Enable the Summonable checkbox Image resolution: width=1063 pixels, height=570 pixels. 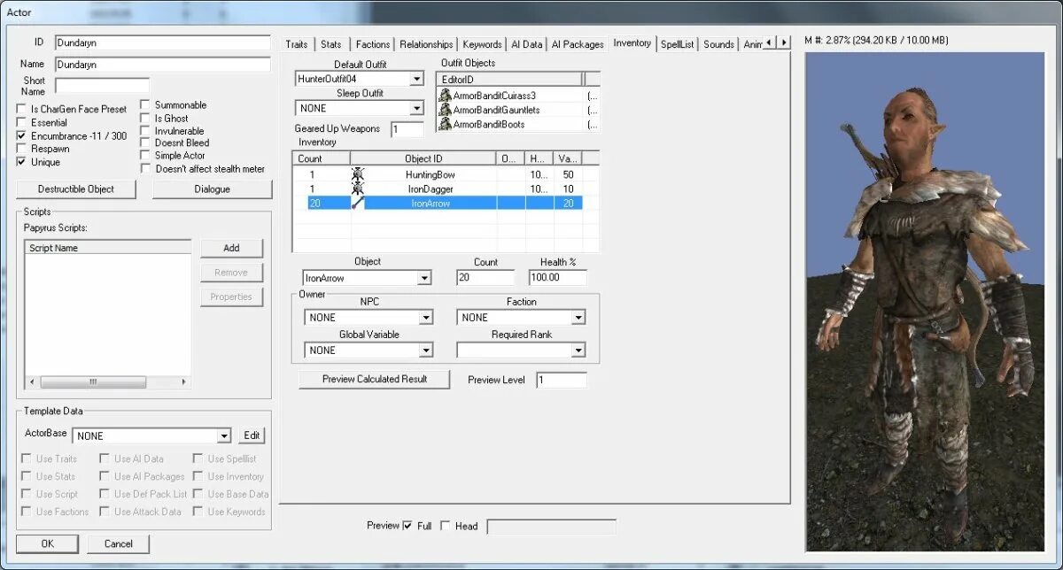(145, 105)
